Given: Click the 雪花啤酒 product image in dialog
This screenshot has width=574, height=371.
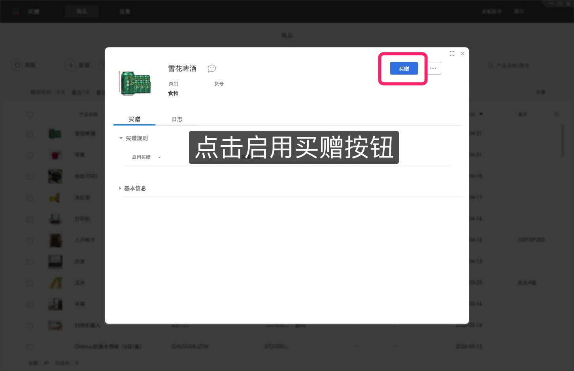Looking at the screenshot, I should click(x=135, y=83).
